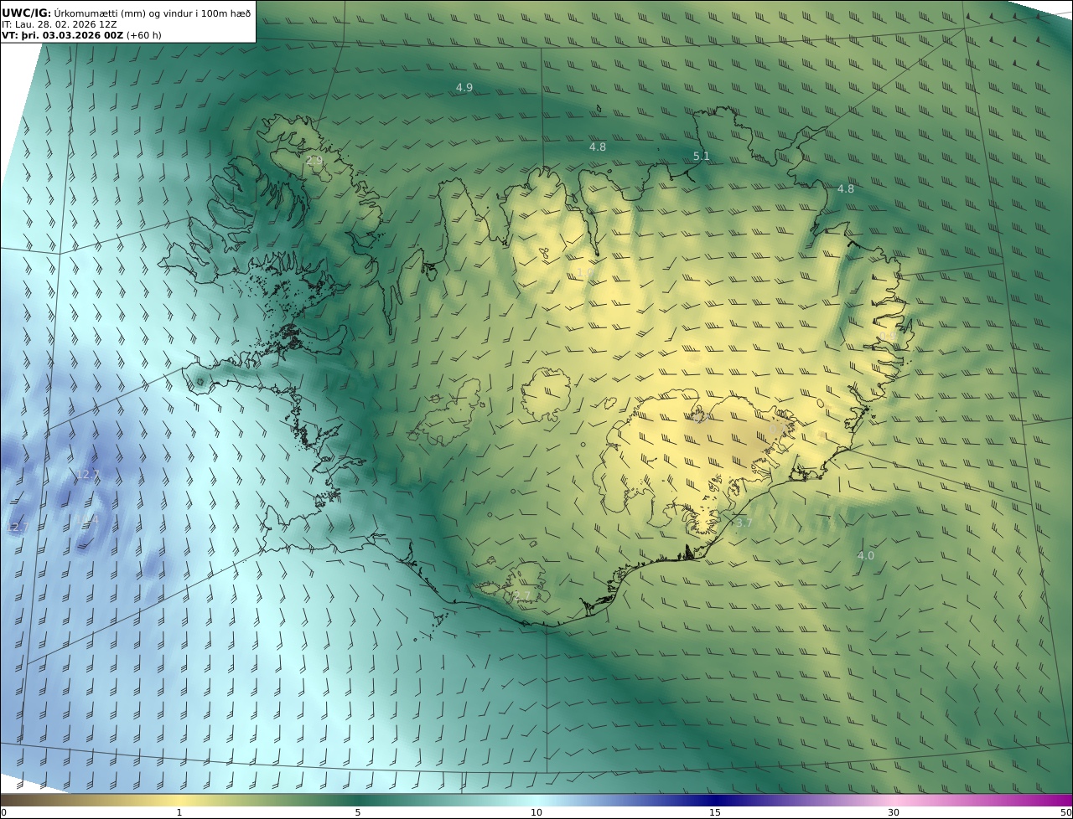Click the colorbar tick label 15

pyautogui.click(x=715, y=812)
